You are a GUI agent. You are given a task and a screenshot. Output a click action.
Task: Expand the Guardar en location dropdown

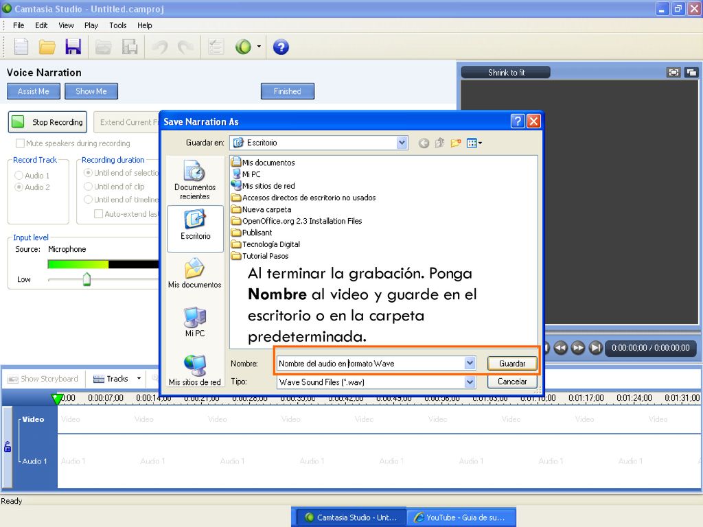pos(402,143)
